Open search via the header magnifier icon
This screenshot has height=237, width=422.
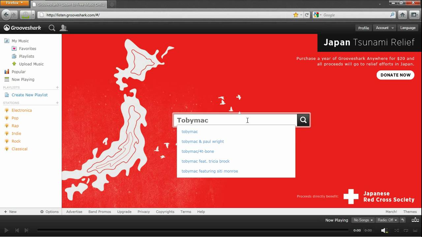pyautogui.click(x=52, y=28)
